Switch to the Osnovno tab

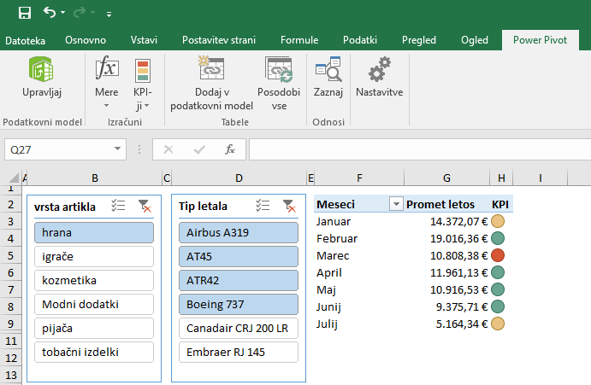pyautogui.click(x=86, y=40)
